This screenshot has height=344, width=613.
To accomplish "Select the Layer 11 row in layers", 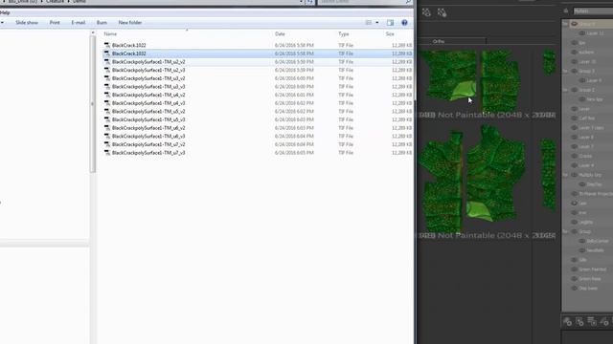I will pos(587,33).
